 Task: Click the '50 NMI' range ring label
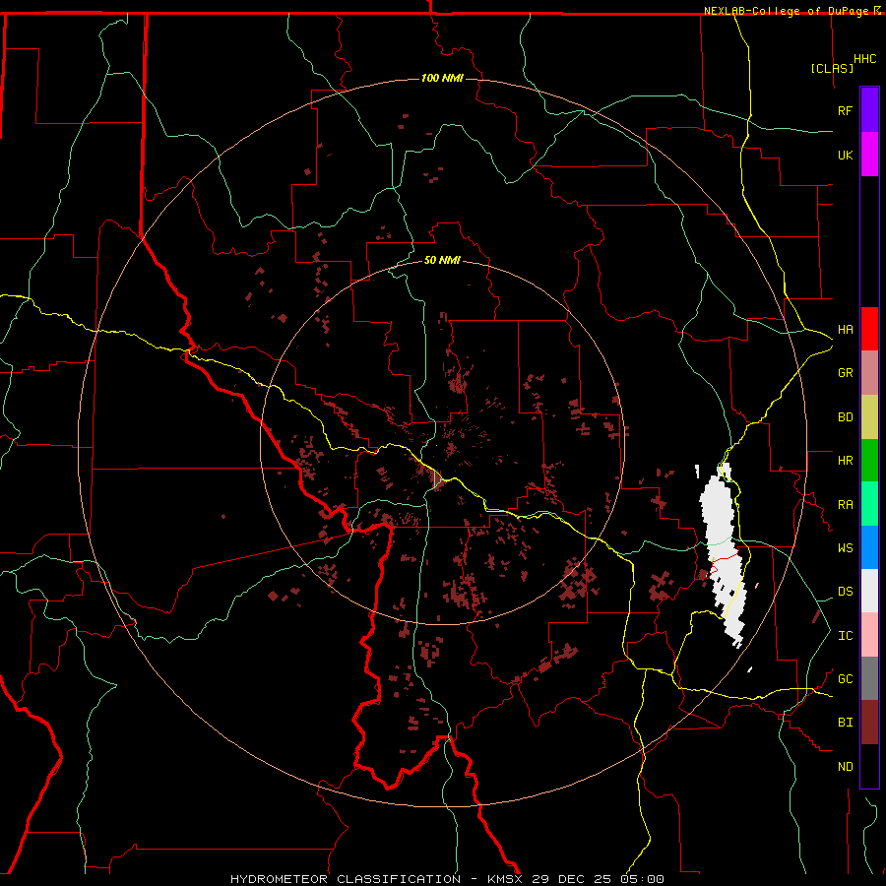click(x=442, y=261)
